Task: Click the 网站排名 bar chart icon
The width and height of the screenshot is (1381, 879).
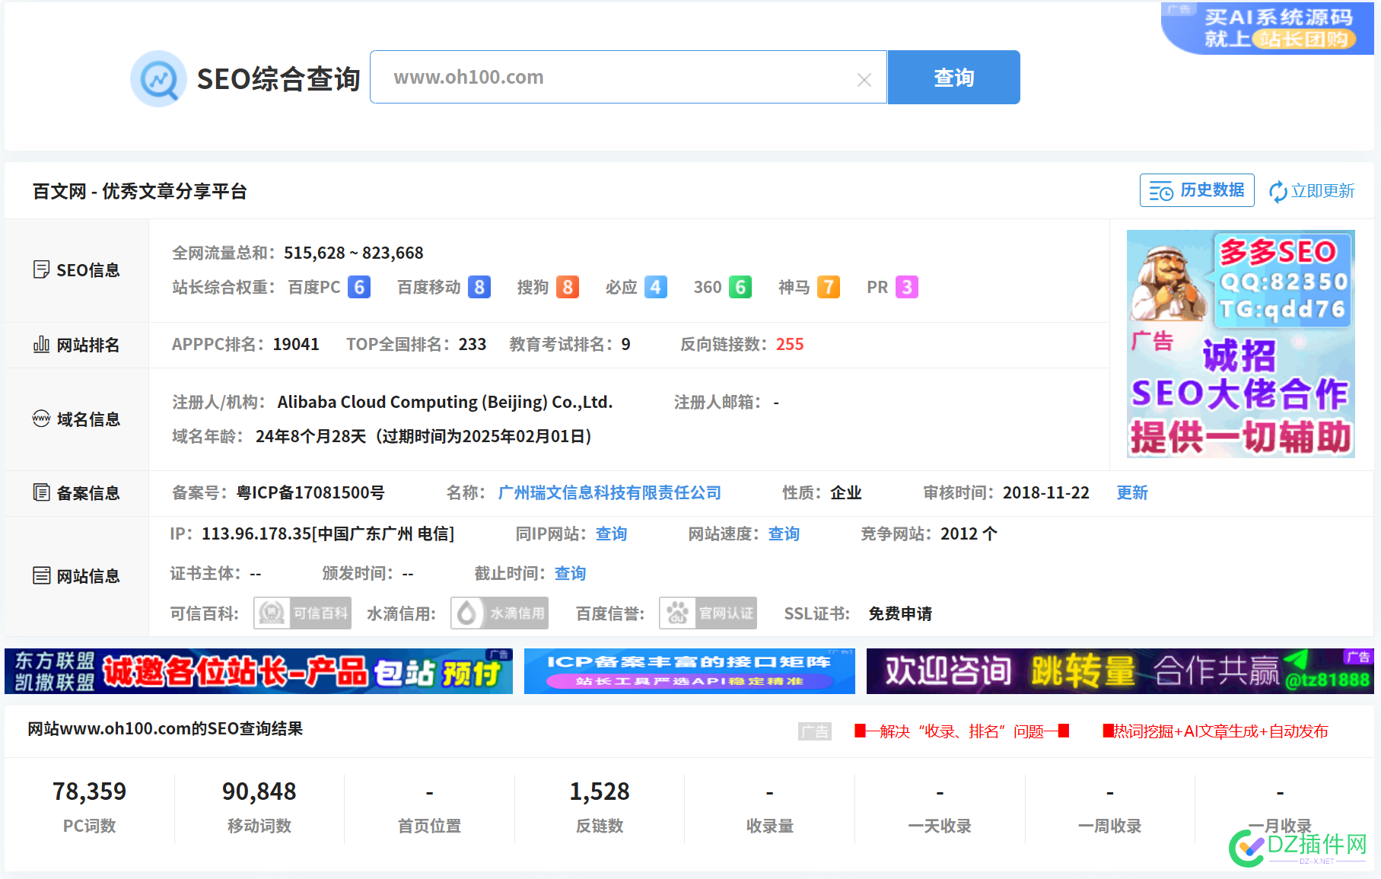Action: tap(41, 345)
